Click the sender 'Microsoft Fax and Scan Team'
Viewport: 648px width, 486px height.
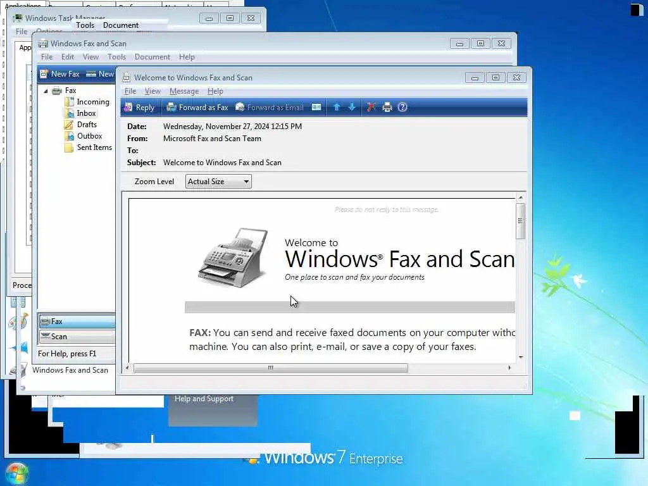coord(212,139)
